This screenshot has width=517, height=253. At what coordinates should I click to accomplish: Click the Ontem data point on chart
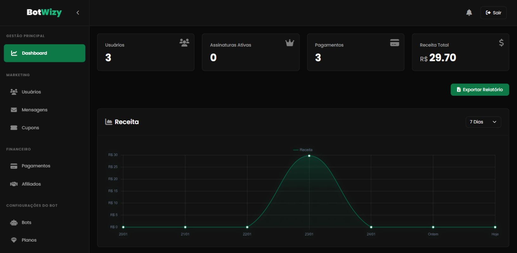tap(433, 227)
